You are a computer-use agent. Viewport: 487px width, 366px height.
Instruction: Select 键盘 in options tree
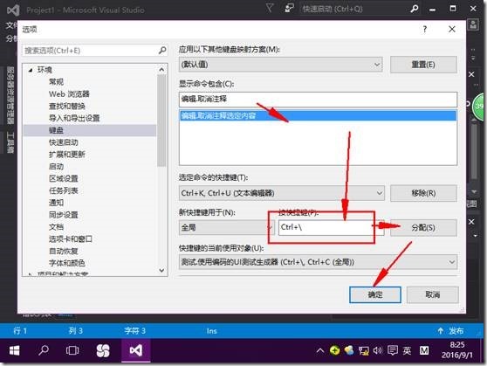pyautogui.click(x=56, y=130)
